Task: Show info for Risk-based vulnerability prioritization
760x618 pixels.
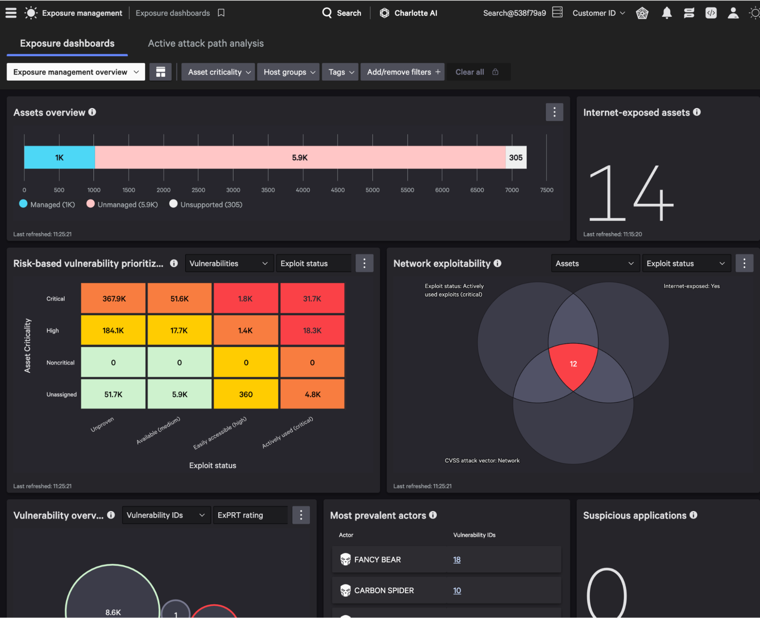Action: pos(174,263)
